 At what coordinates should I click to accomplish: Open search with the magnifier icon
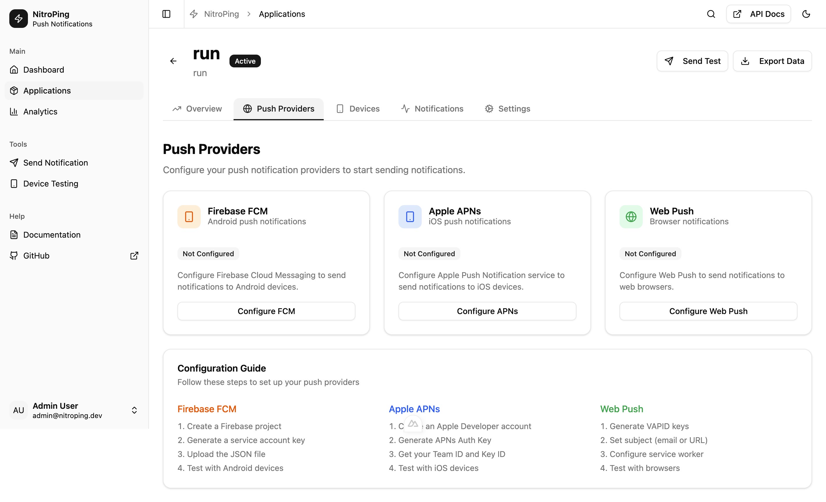click(711, 14)
